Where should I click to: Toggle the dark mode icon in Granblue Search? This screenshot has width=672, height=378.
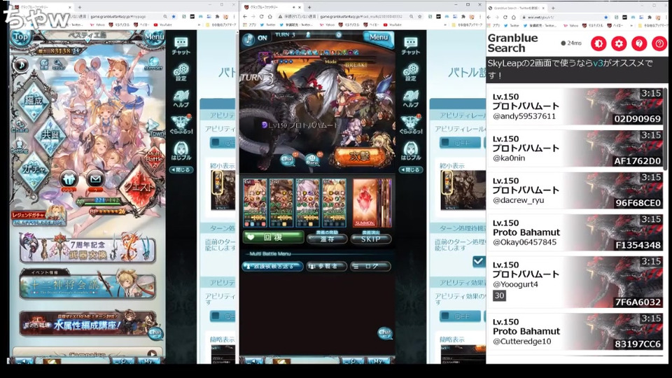pos(598,43)
